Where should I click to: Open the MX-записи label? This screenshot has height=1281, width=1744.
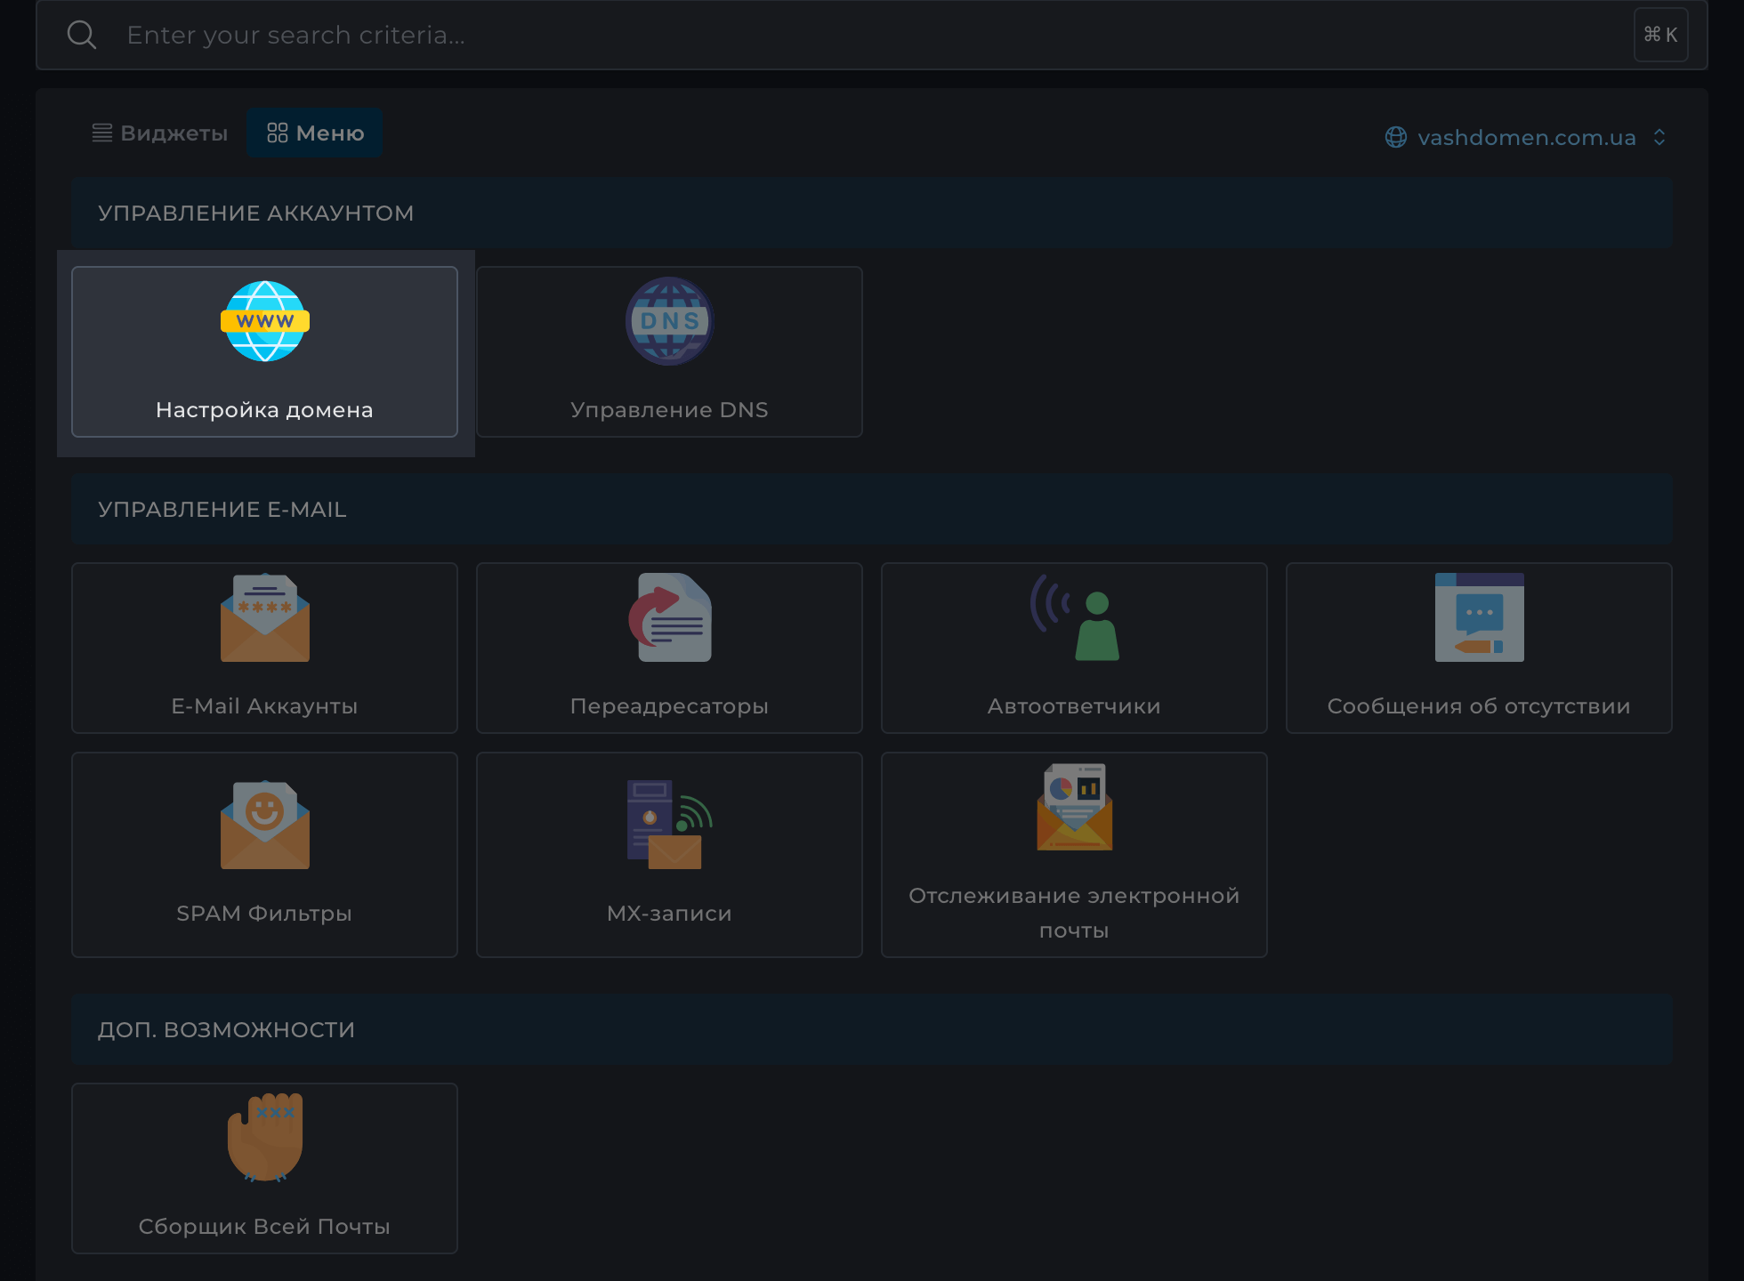pyautogui.click(x=669, y=914)
